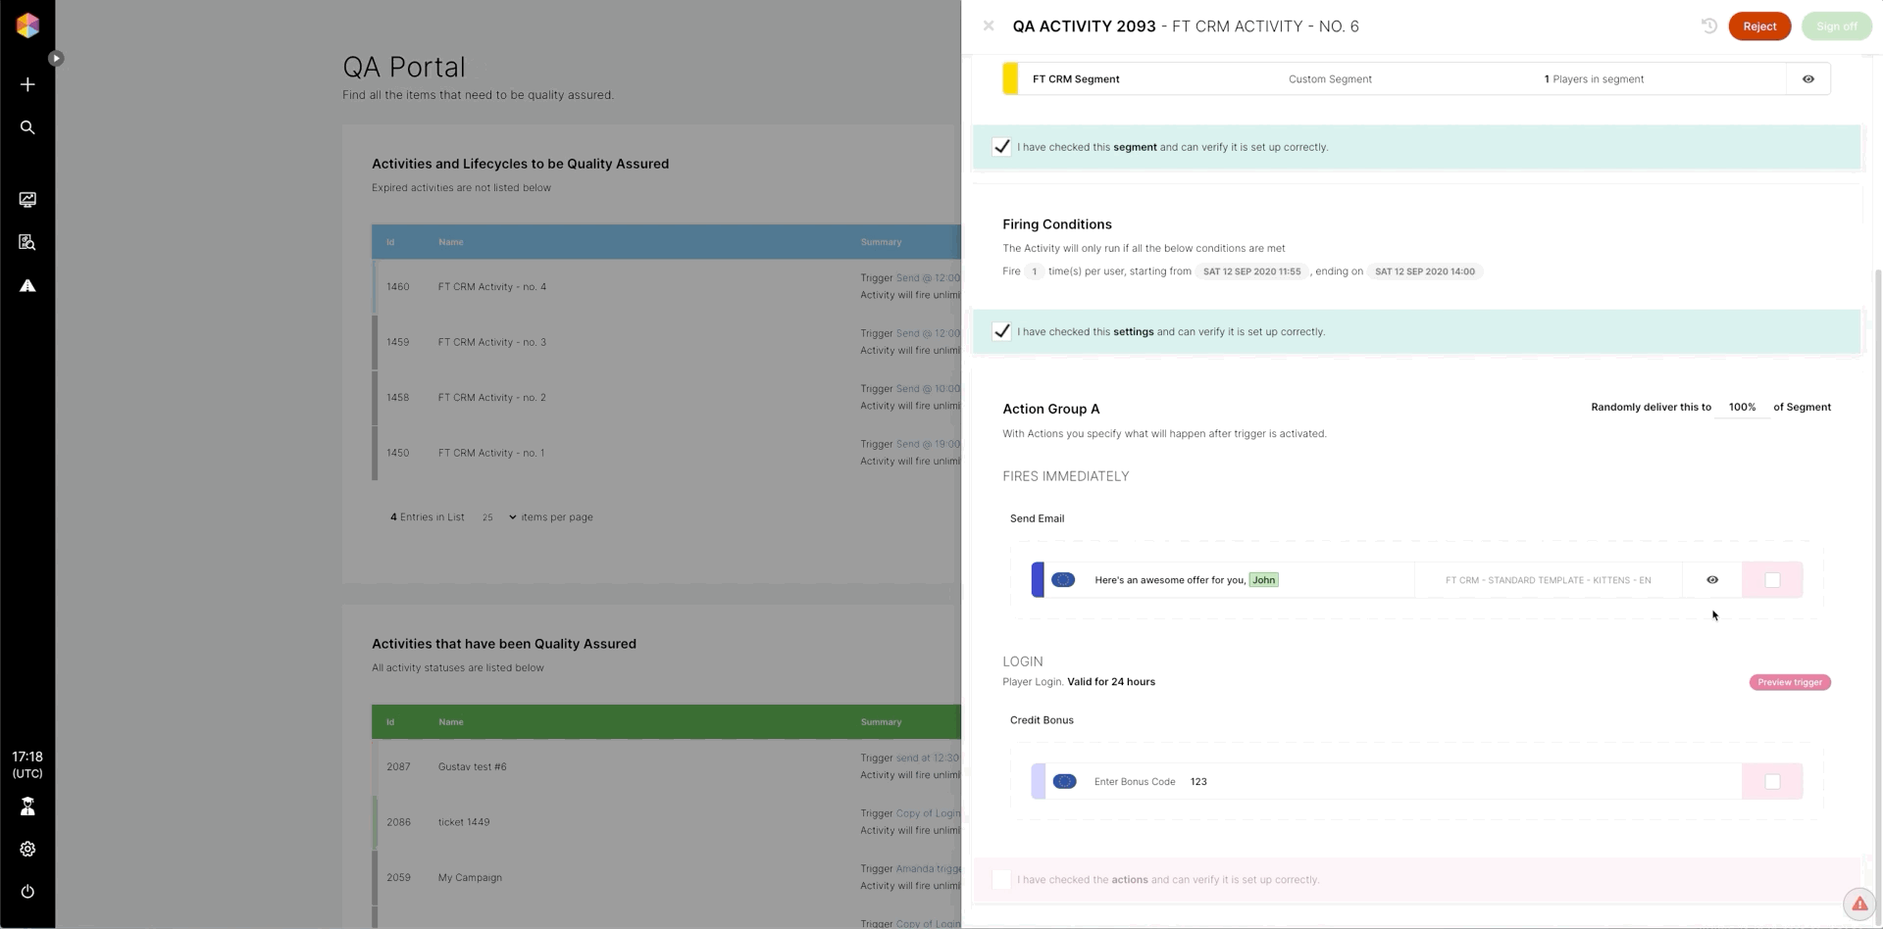Uncheck the segment verification checkbox
1883x929 pixels.
pos(1001,147)
